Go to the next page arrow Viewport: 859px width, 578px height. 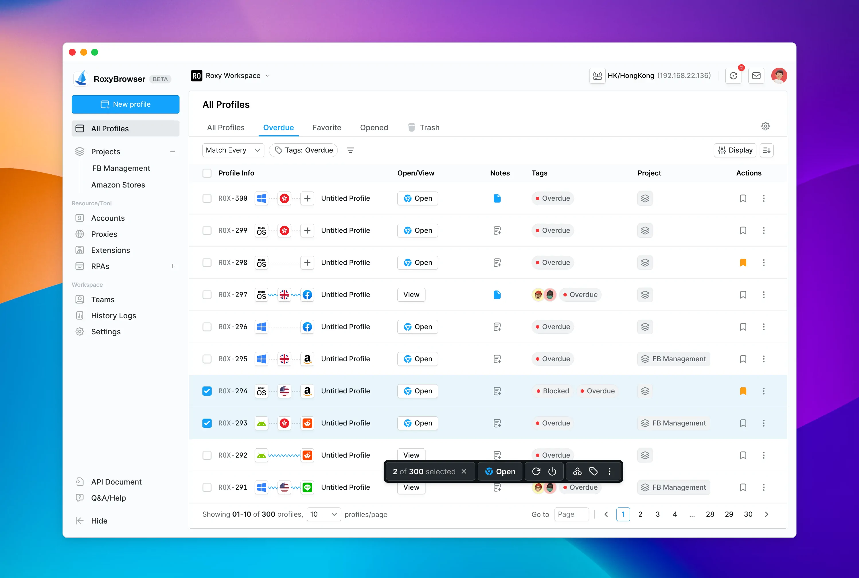[x=766, y=514]
